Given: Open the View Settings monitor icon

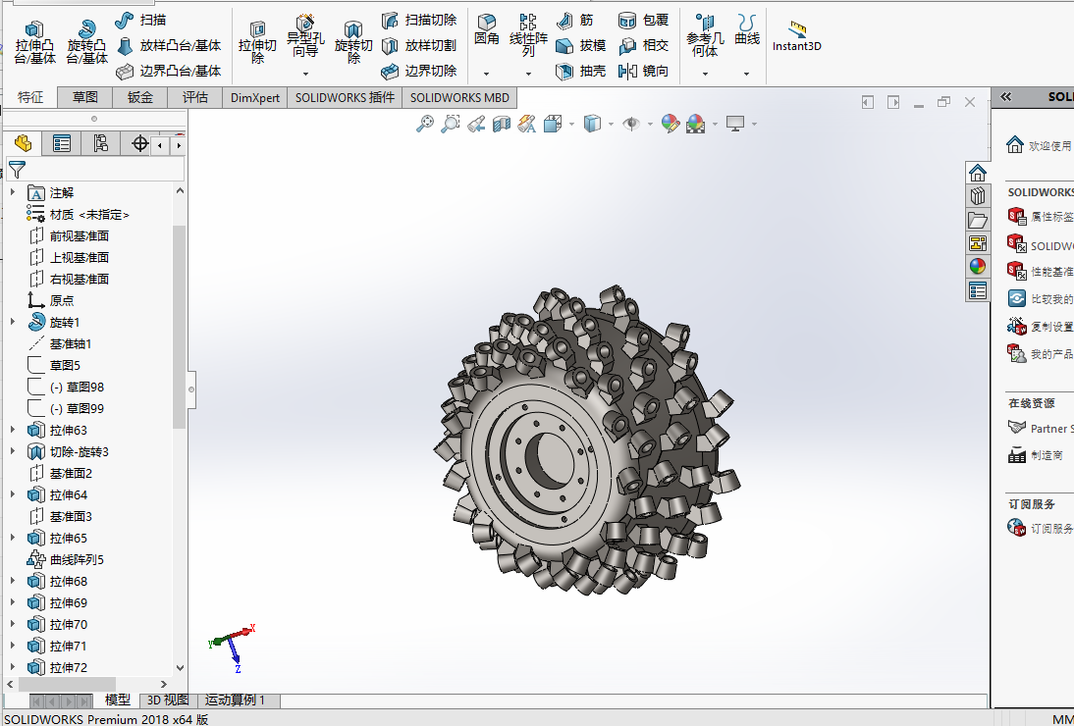Looking at the screenshot, I should click(x=735, y=124).
